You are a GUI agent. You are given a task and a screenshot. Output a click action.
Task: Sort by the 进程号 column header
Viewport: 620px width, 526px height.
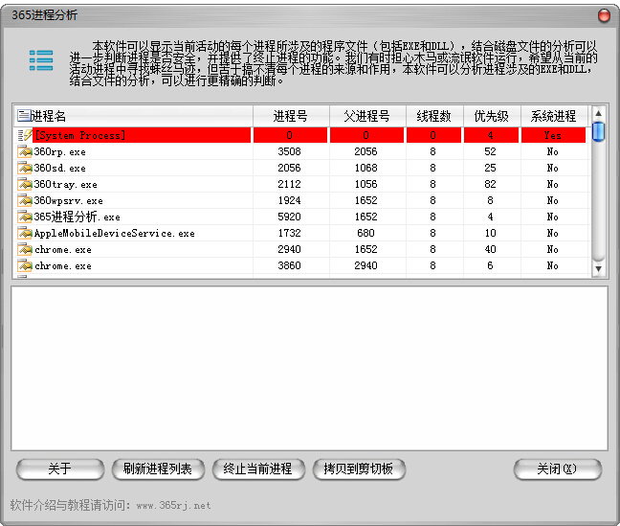pos(290,116)
